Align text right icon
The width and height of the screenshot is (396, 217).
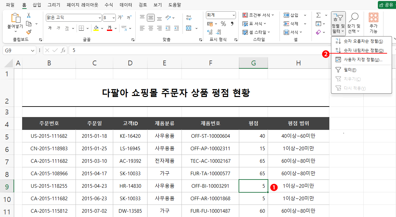click(159, 28)
